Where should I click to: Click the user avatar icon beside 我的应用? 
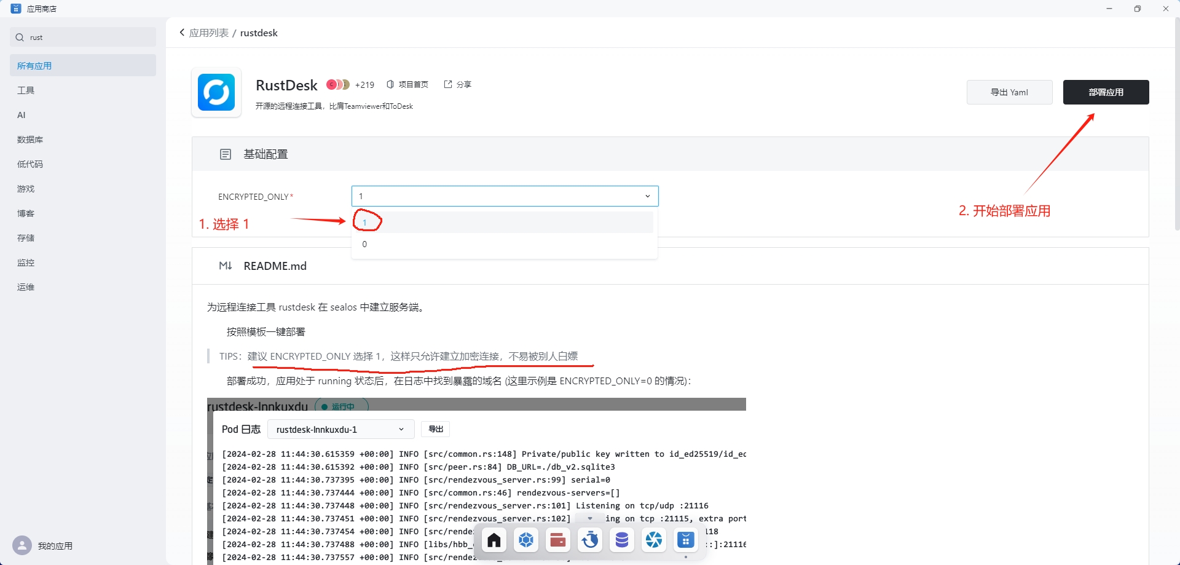22,545
